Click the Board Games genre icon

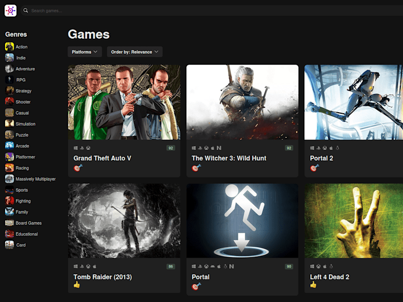pos(10,223)
